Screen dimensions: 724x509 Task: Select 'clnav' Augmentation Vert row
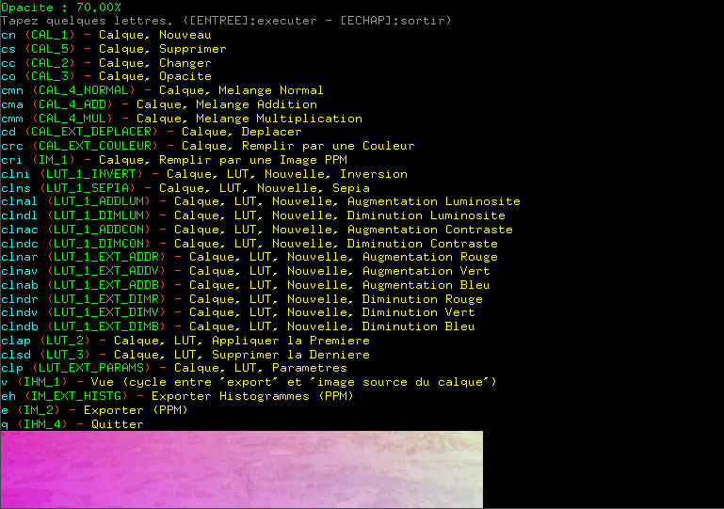point(246,271)
